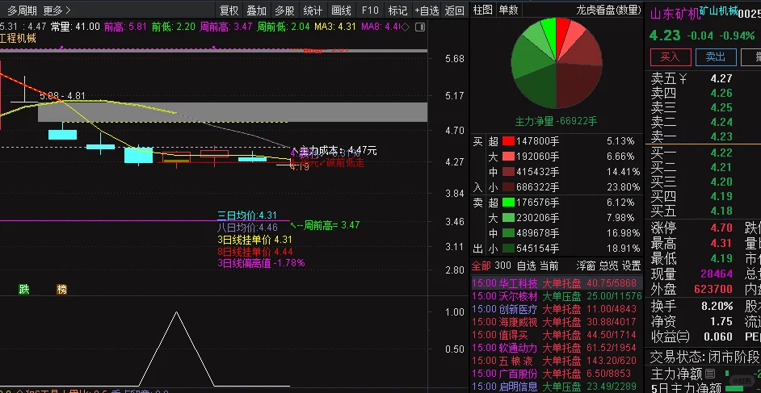Select 华工科技 row in order list
The height and width of the screenshot is (393, 761).
pyautogui.click(x=557, y=283)
